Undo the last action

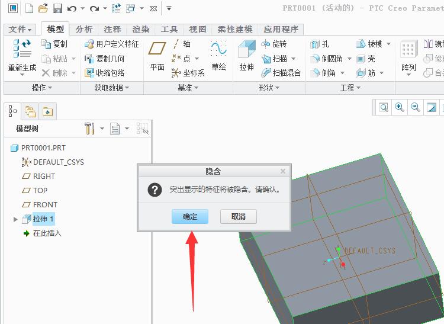[72, 8]
